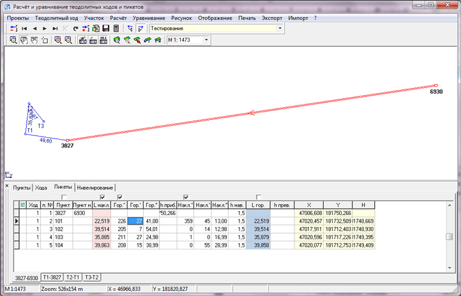Click the paste clipboard icon
This screenshot has width=461, height=296.
[x=96, y=28]
